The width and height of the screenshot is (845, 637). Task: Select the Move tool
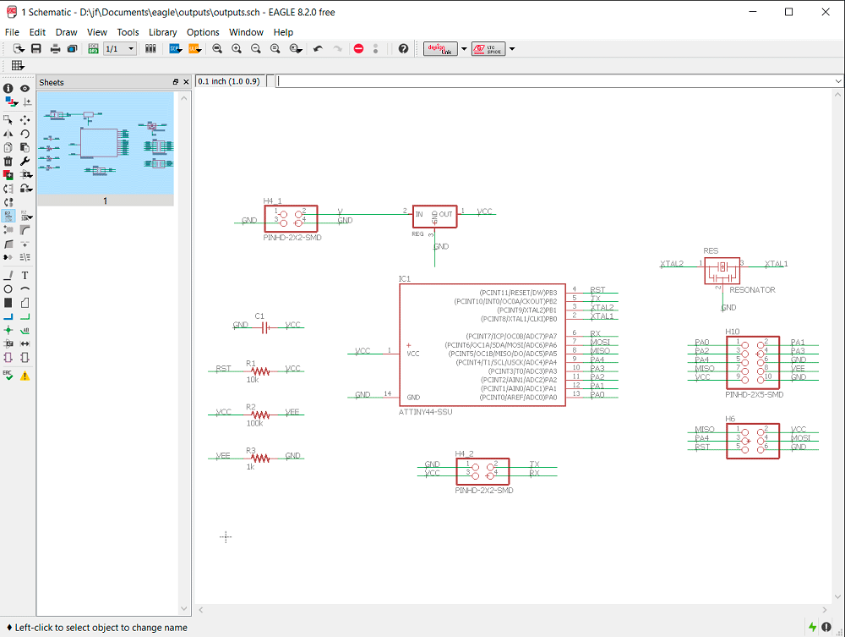coord(25,120)
